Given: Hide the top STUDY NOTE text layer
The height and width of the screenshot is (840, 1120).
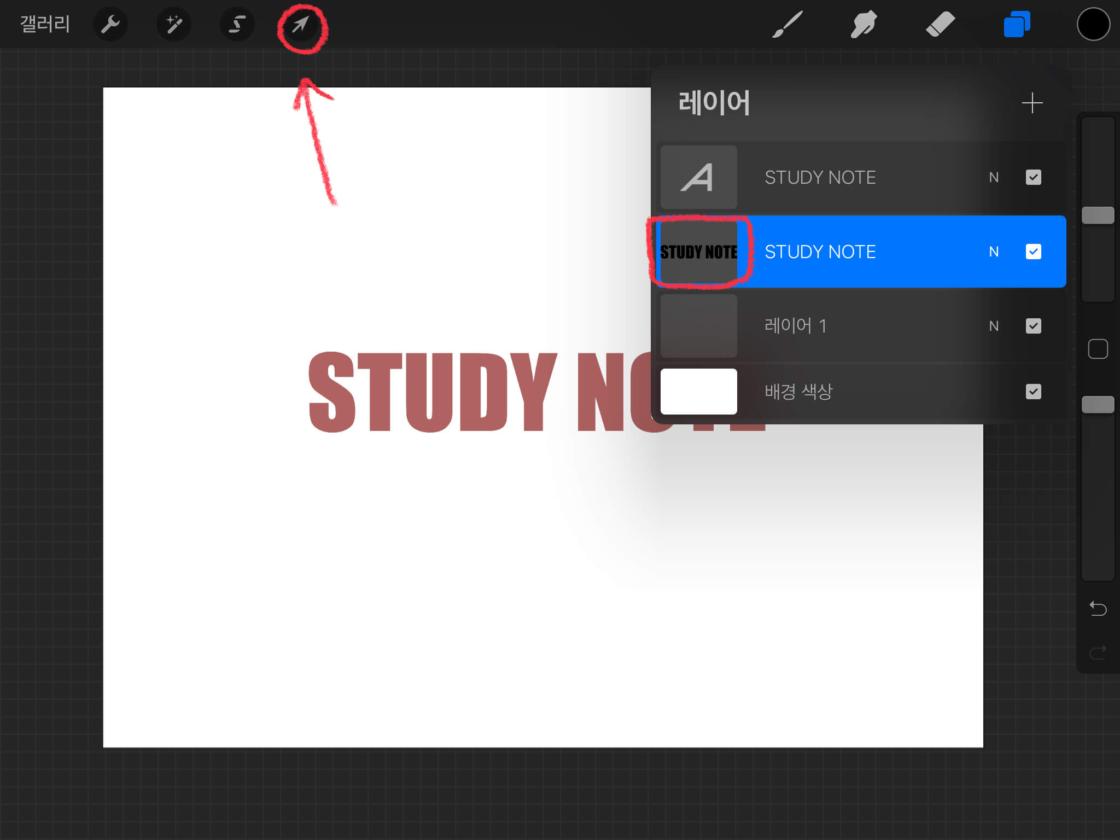Looking at the screenshot, I should pos(1033,177).
